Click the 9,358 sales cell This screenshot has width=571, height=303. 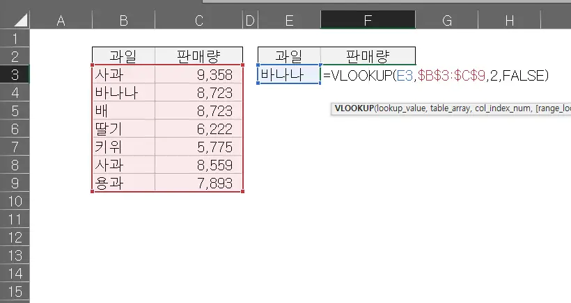point(199,74)
